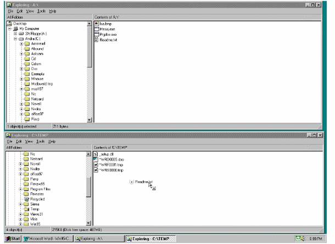
Task: Collapse the My Computer tree node
Action: pos(9,29)
